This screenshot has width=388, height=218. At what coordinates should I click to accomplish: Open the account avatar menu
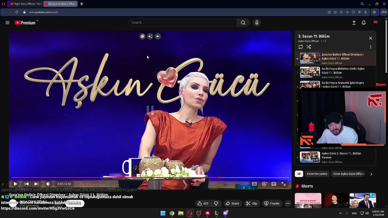(x=376, y=23)
